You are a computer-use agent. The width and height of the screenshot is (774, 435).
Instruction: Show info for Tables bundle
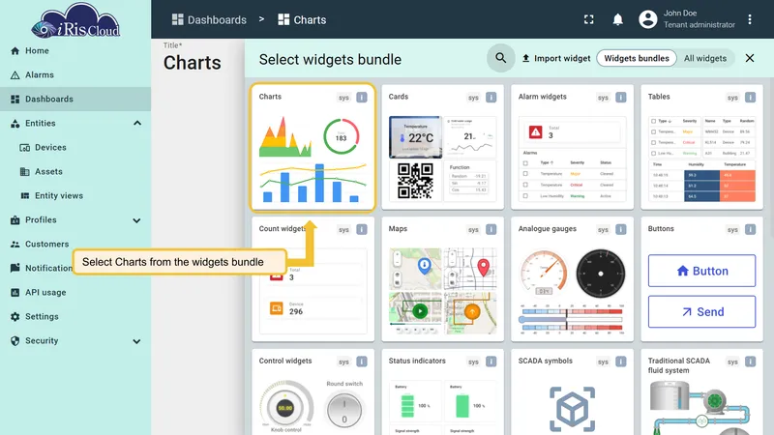pos(750,98)
